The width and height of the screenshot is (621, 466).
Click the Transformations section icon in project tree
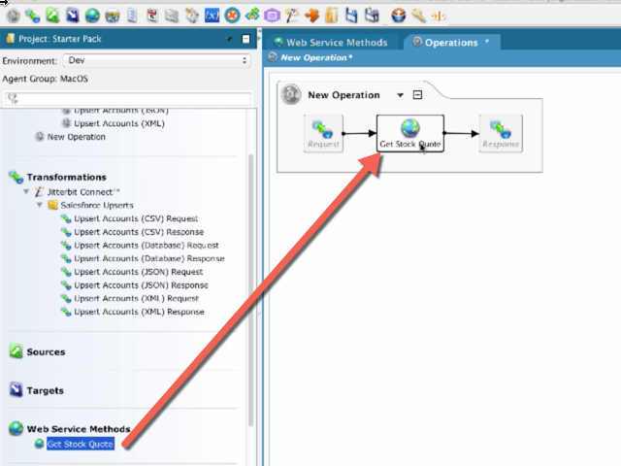click(16, 178)
